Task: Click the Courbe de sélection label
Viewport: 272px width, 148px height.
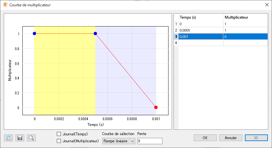Action: click(118, 134)
